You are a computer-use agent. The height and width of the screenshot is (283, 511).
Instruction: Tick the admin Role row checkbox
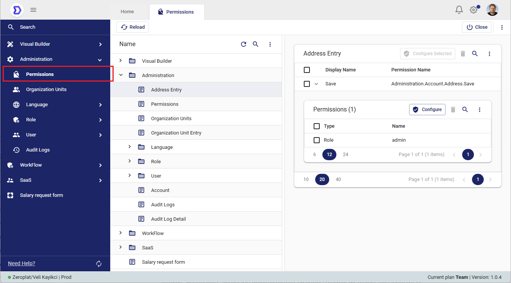click(x=317, y=140)
